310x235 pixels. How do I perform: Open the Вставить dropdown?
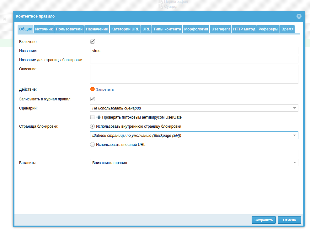pyautogui.click(x=194, y=163)
